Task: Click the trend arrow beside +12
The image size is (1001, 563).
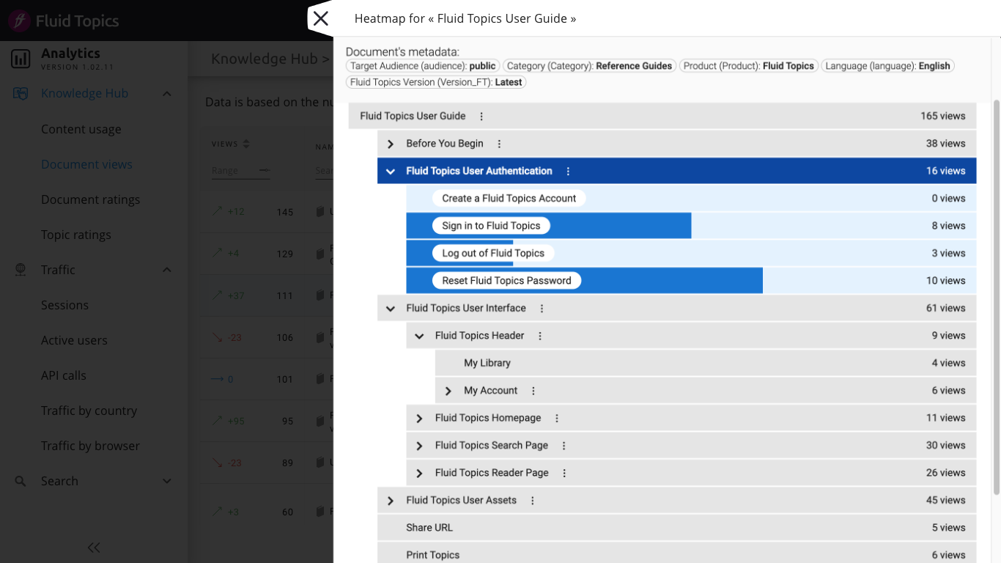Action: click(x=217, y=211)
